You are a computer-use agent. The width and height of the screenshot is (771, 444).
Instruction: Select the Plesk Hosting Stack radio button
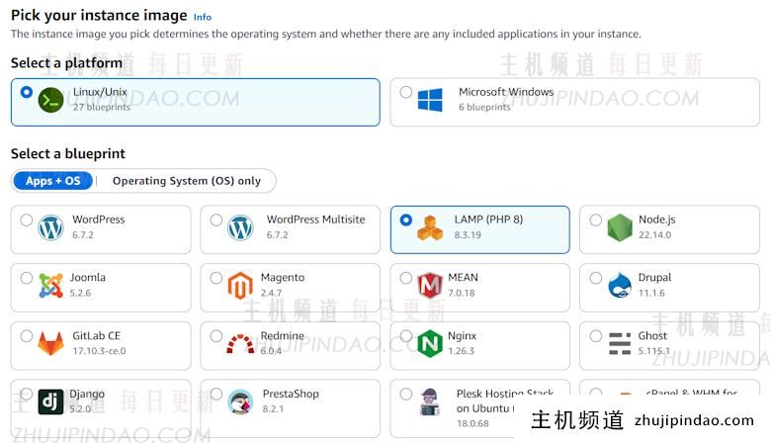[405, 394]
